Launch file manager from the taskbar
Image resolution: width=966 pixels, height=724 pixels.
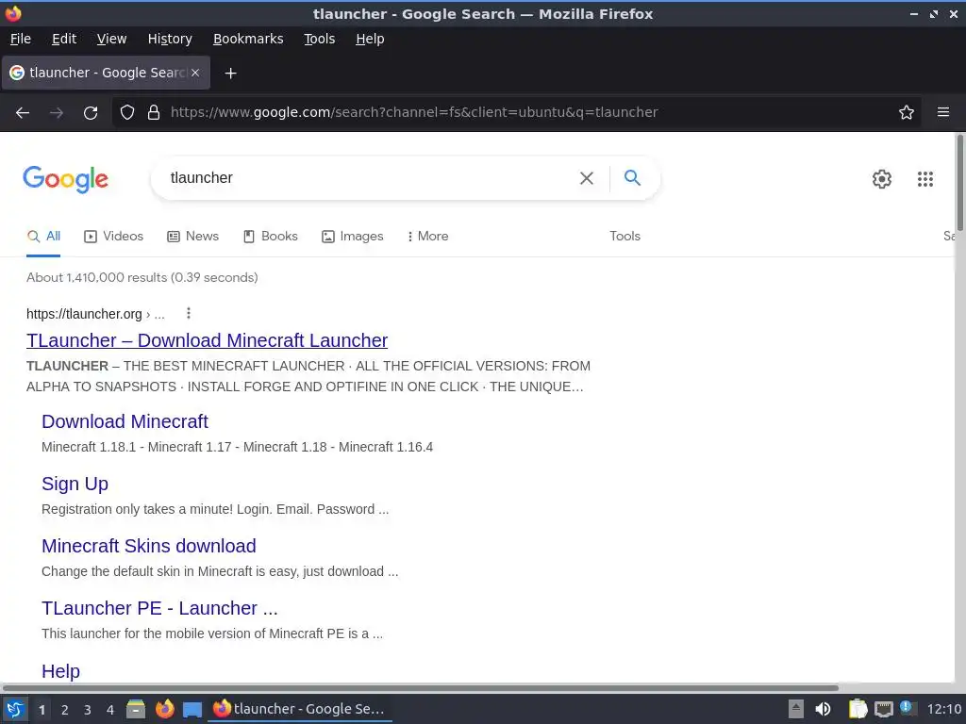136,709
